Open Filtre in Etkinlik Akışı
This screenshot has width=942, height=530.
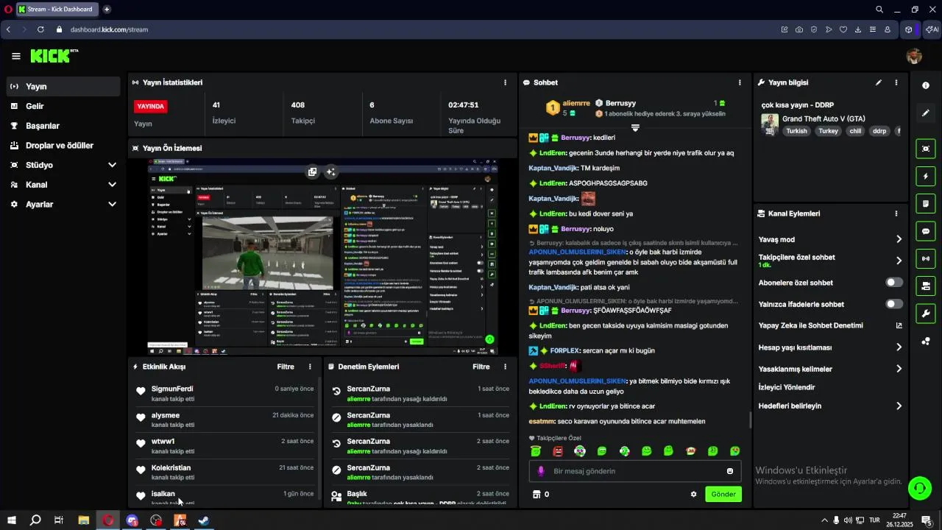pos(286,367)
